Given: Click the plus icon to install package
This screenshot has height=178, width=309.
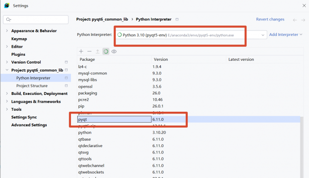Looking at the screenshot, I should tap(81, 51).
